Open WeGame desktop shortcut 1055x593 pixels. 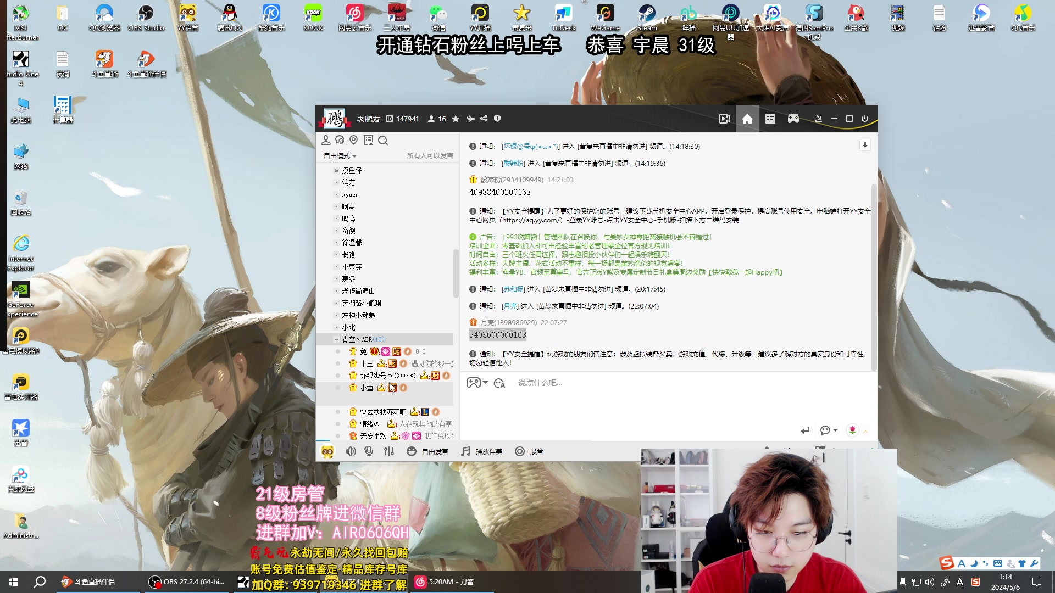pos(605,18)
